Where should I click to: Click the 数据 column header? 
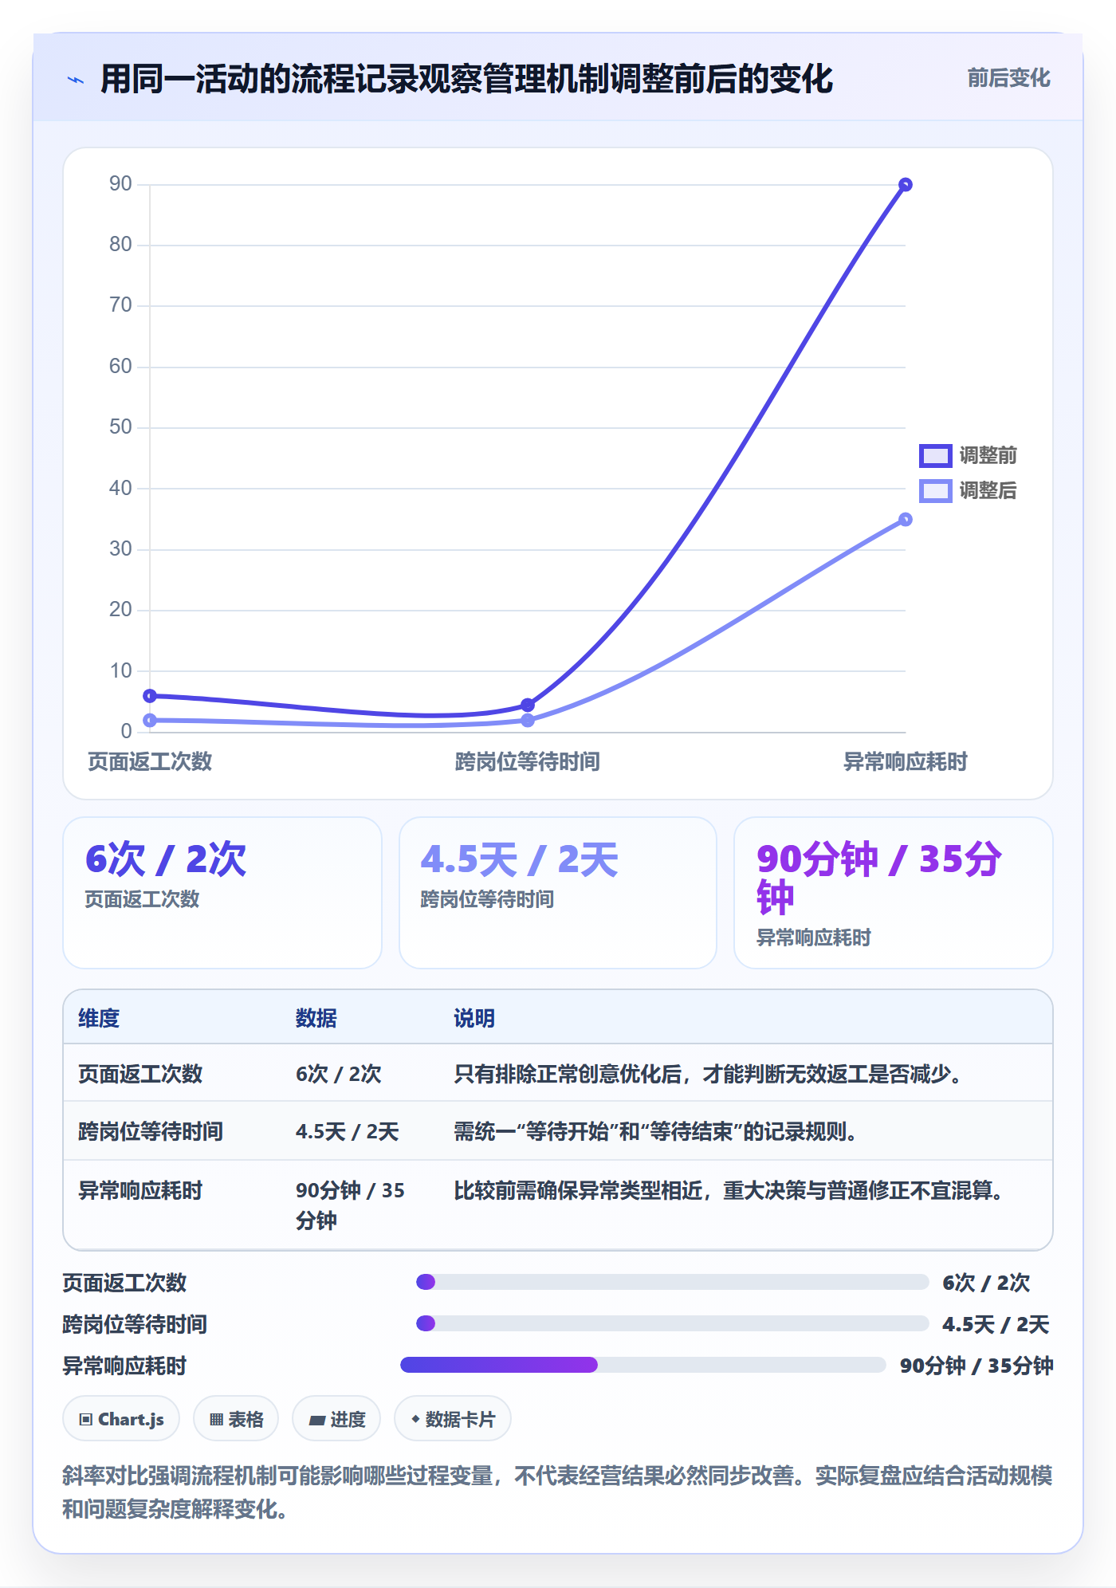click(316, 1018)
